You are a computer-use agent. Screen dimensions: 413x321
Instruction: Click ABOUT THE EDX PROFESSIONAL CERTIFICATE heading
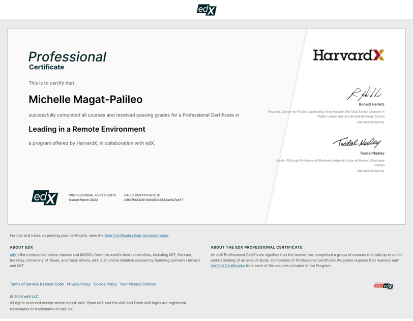coord(256,247)
